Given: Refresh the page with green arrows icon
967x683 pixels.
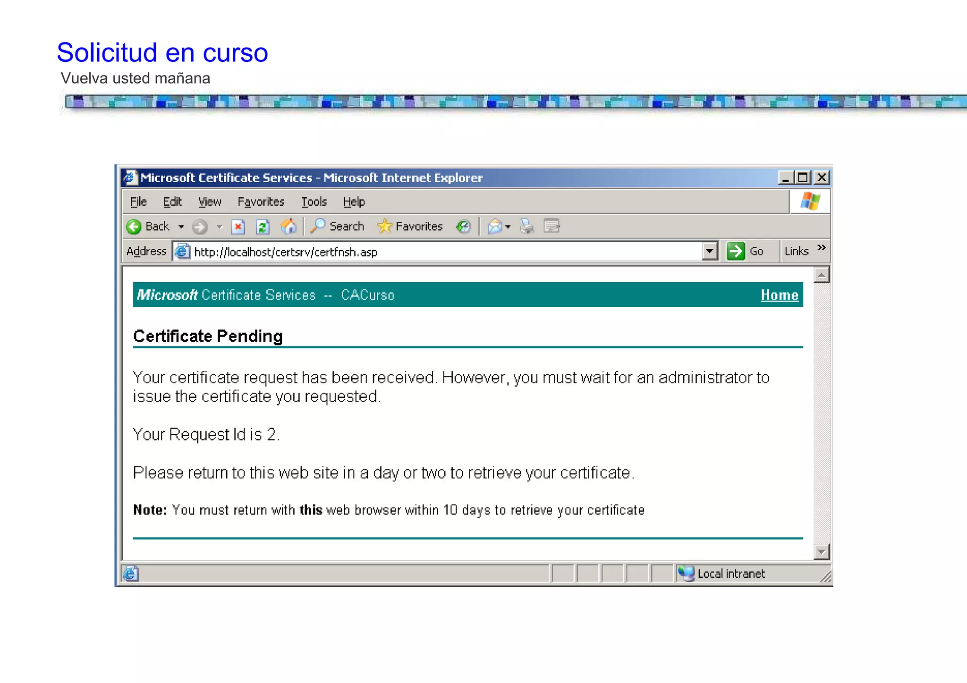Looking at the screenshot, I should (263, 227).
